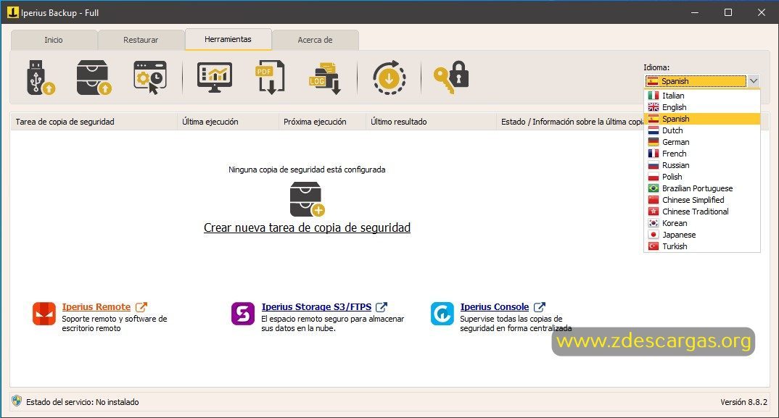Click the Iperius Backup title bar logo
The width and height of the screenshot is (779, 418).
(13, 12)
